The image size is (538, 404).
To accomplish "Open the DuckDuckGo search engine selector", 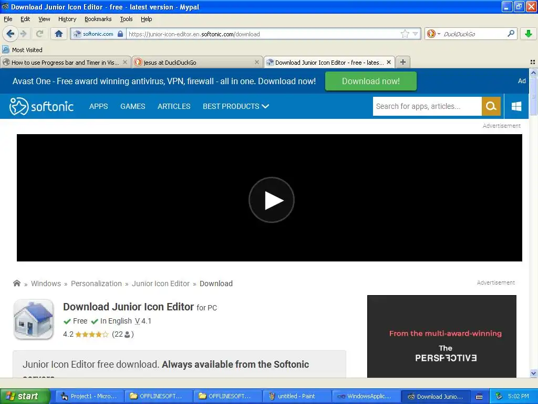I will (x=433, y=34).
